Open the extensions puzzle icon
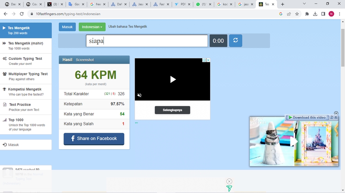This screenshot has width=345, height=193. [307, 14]
